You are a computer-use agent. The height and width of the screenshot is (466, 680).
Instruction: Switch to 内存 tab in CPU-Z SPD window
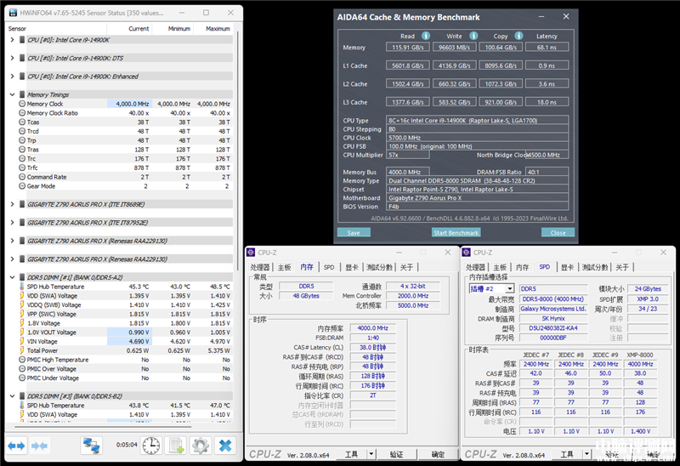pos(522,267)
